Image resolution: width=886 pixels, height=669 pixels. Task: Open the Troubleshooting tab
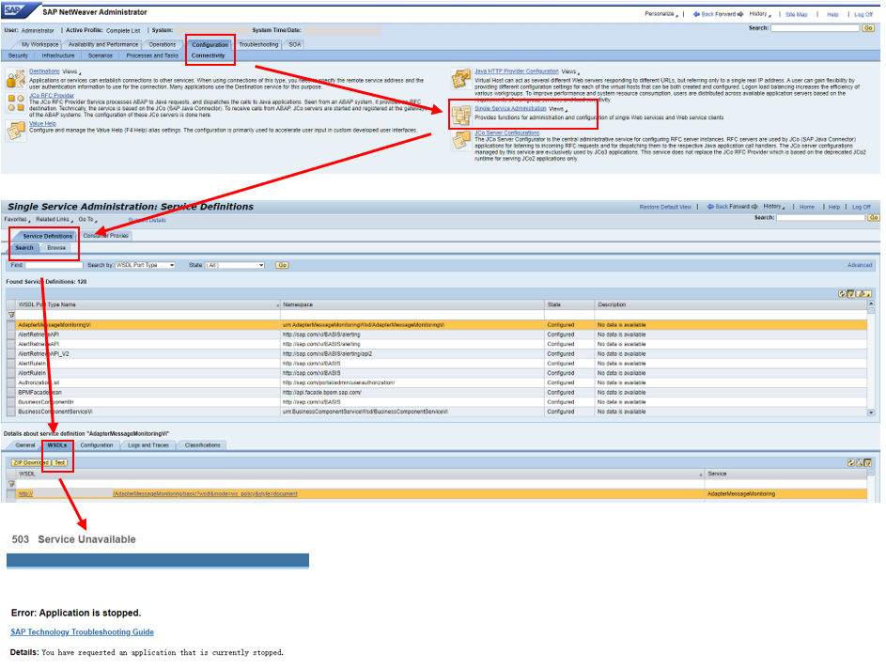click(258, 45)
